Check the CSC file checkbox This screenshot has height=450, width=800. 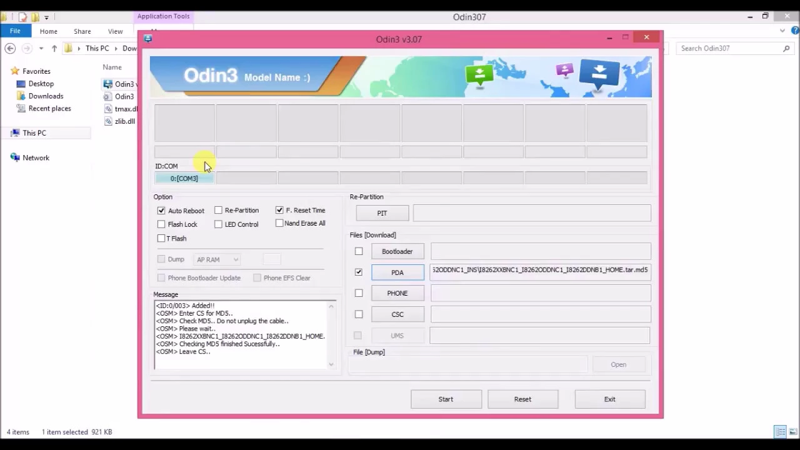pos(359,314)
